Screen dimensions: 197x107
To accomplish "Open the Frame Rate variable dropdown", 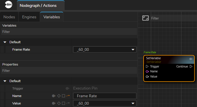I will point(105,49).
